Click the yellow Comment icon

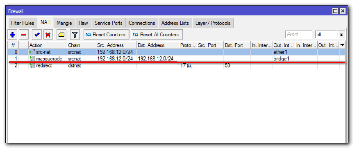[x=61, y=35]
